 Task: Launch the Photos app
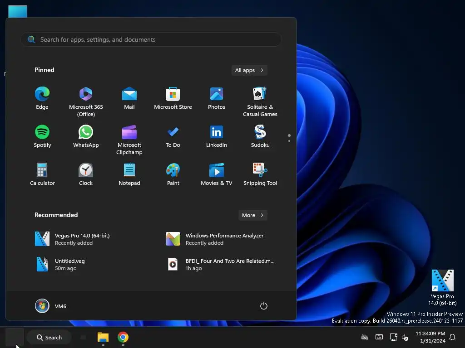pos(217,98)
